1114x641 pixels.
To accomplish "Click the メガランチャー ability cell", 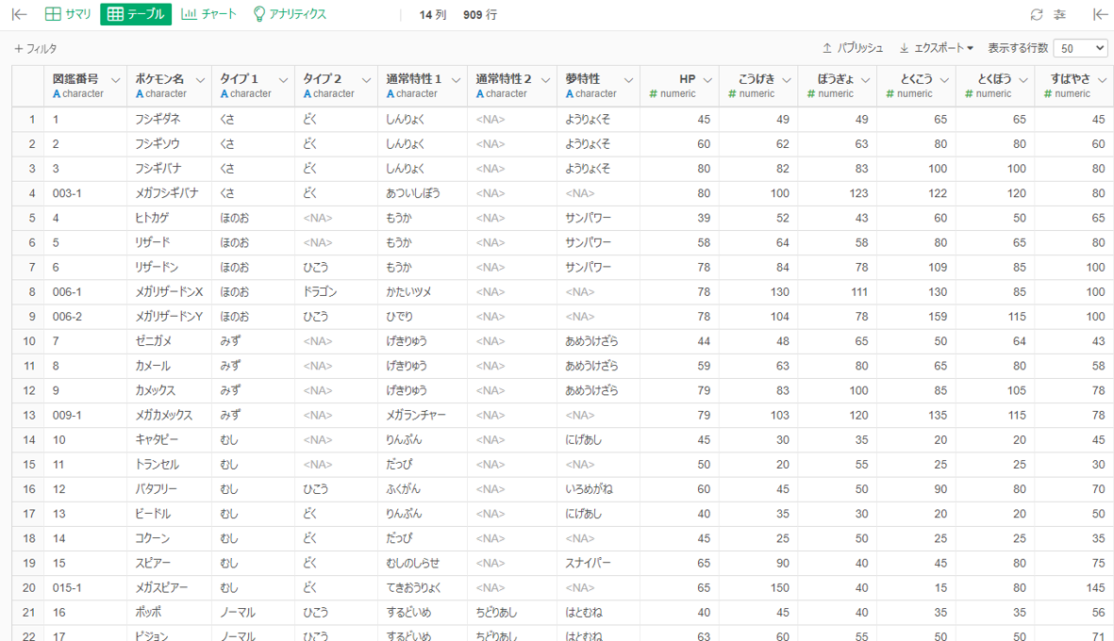I will click(x=422, y=415).
